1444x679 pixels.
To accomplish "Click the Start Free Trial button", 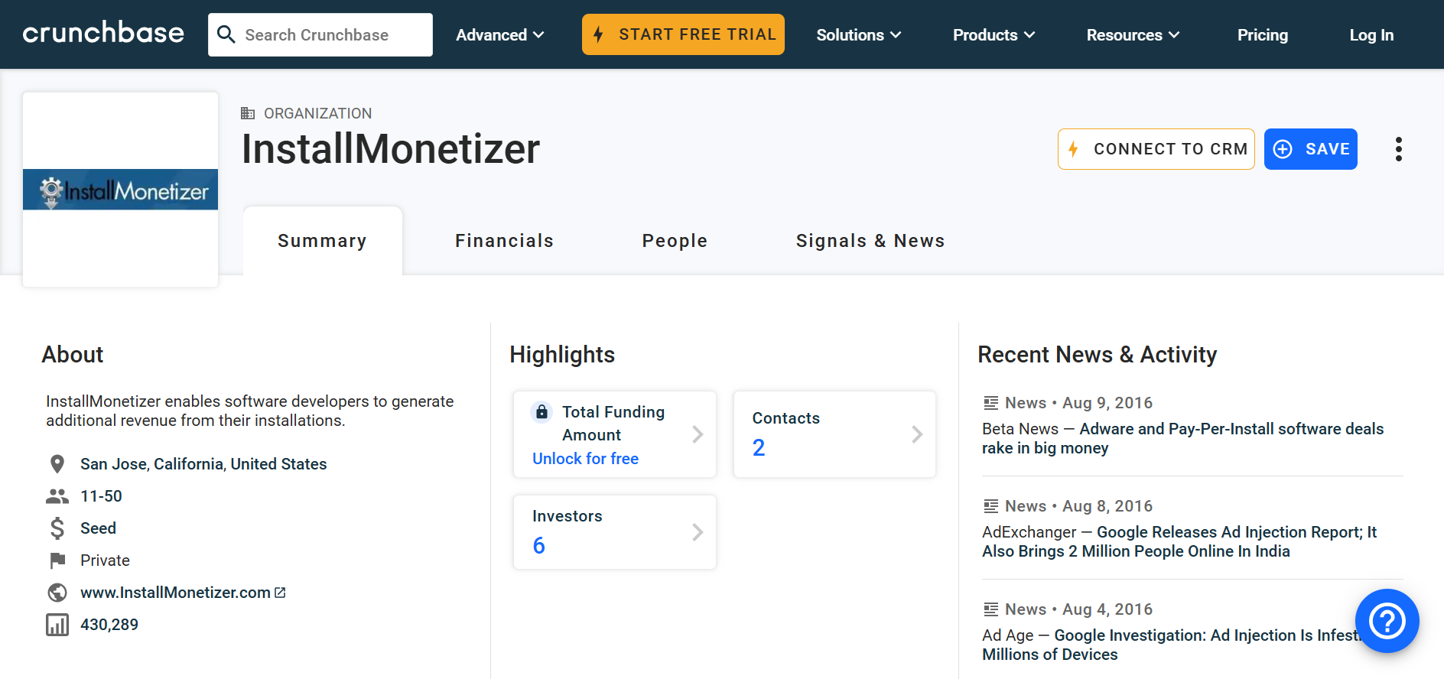I will click(x=683, y=34).
